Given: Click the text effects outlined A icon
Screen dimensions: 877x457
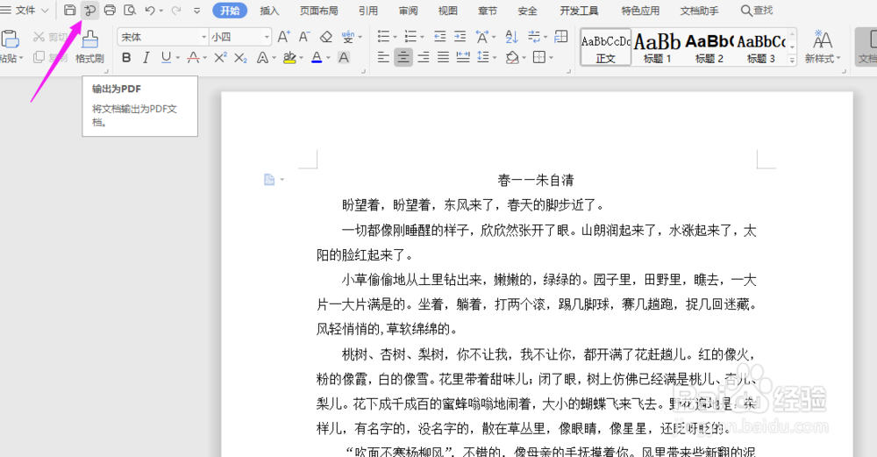Looking at the screenshot, I should tap(262, 57).
